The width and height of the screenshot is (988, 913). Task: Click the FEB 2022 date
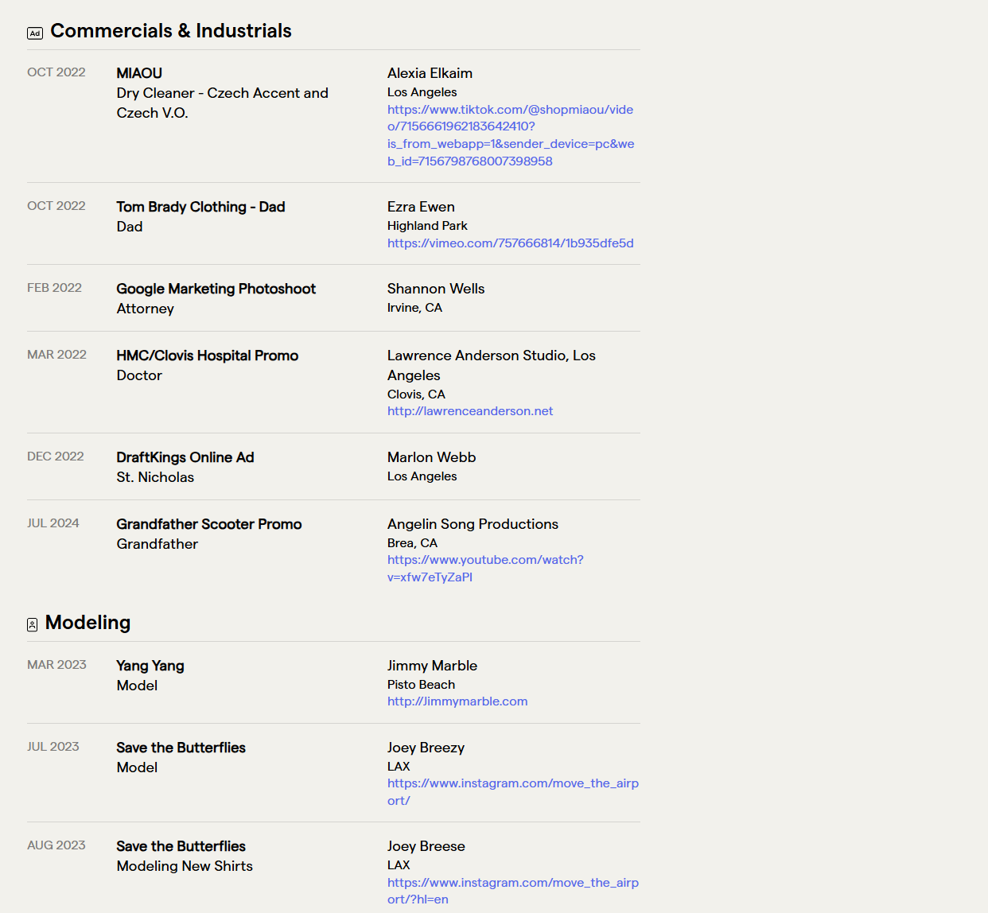55,288
